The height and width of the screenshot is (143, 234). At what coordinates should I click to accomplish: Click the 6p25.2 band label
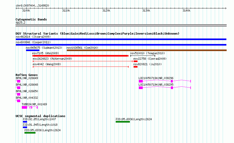coord(21,23)
